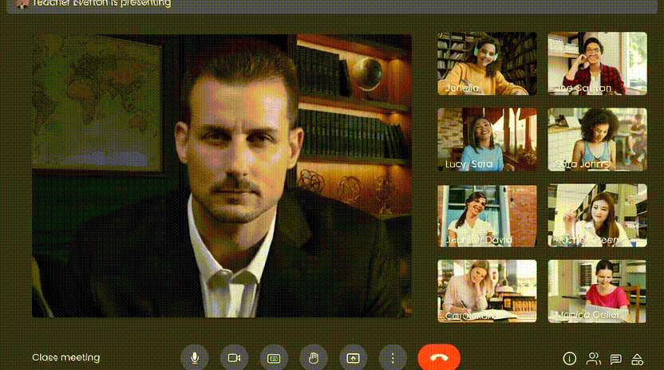This screenshot has height=370, width=664.
Task: Show the participants list
Action: click(593, 359)
